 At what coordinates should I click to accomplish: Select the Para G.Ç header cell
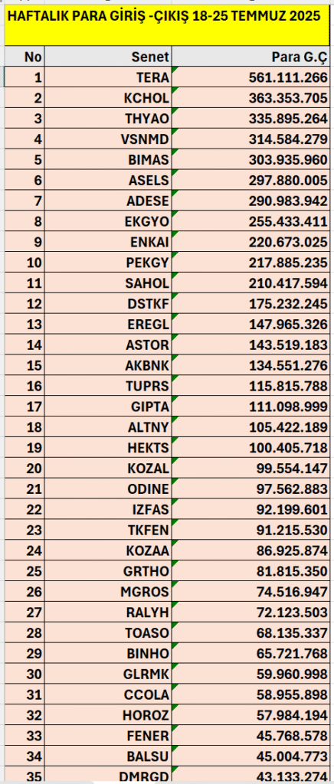coord(251,57)
